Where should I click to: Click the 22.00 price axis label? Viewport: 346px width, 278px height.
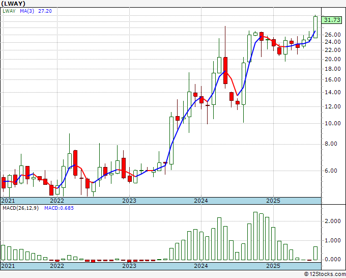click(x=333, y=50)
